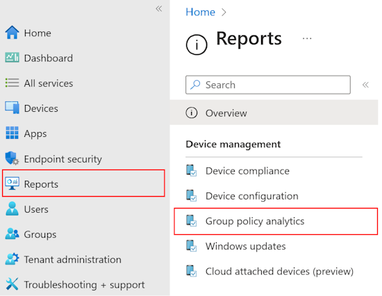Image resolution: width=382 pixels, height=296 pixels.
Task: Go to Home breadcrumb link
Action: point(200,12)
